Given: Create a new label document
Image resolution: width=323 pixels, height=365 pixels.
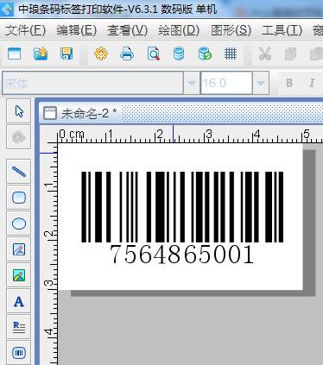Looking at the screenshot, I should pyautogui.click(x=15, y=53).
